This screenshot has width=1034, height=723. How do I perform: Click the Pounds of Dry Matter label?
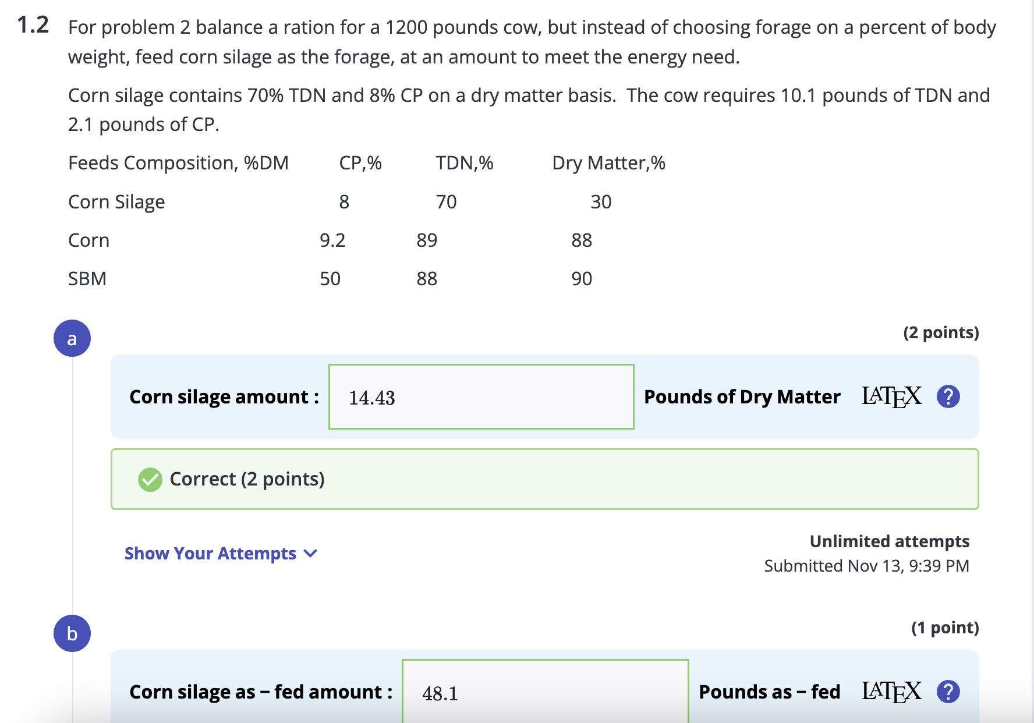tap(742, 396)
